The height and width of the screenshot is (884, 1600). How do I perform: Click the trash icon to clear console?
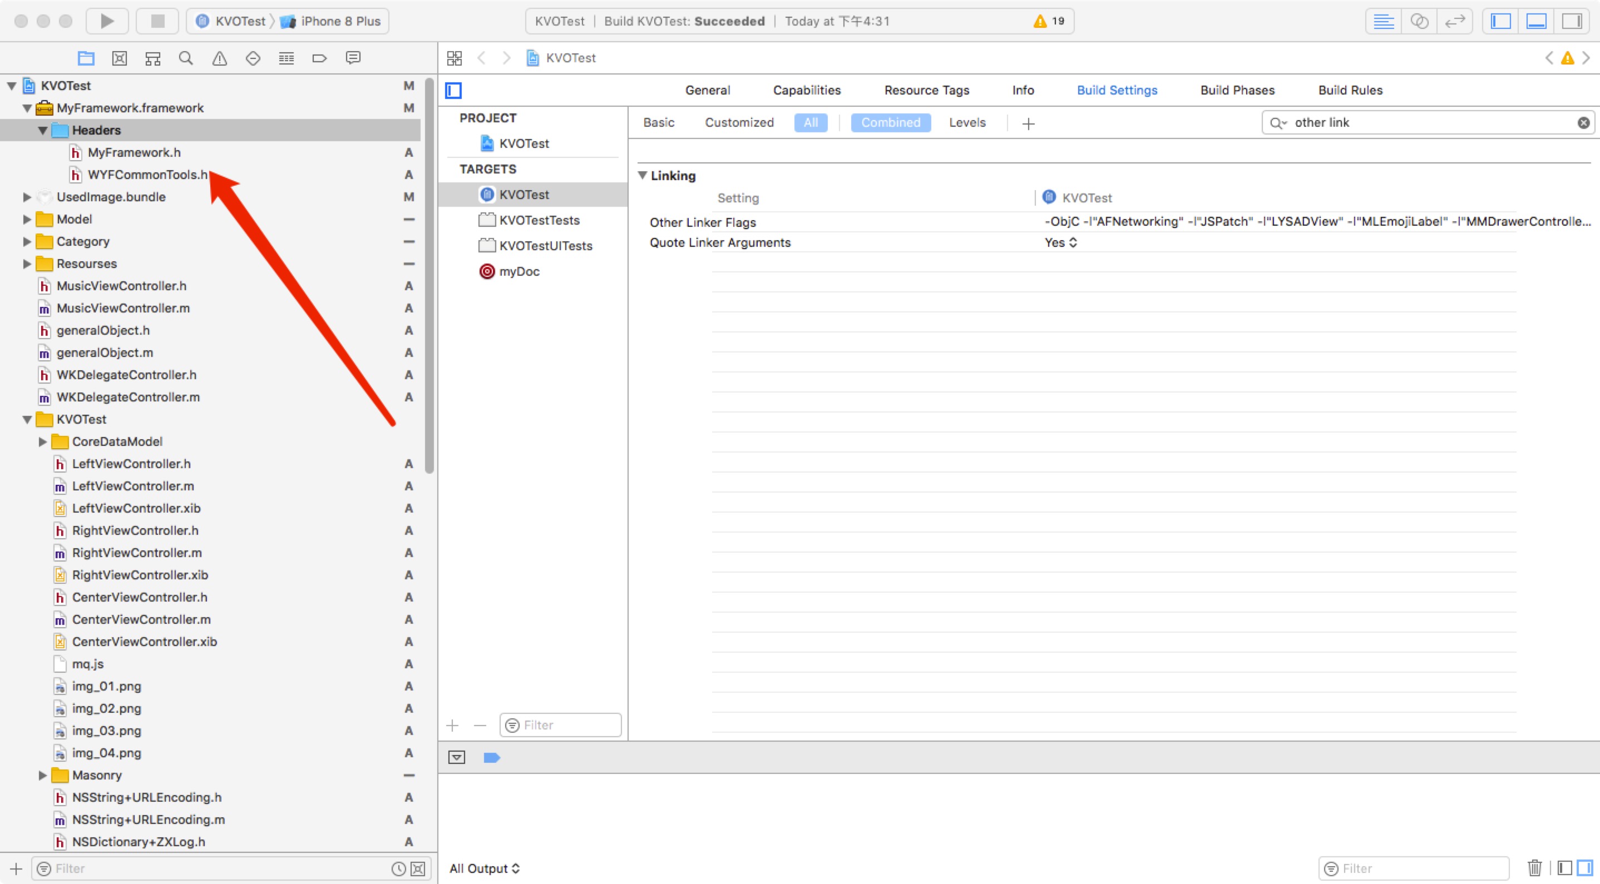click(1535, 867)
